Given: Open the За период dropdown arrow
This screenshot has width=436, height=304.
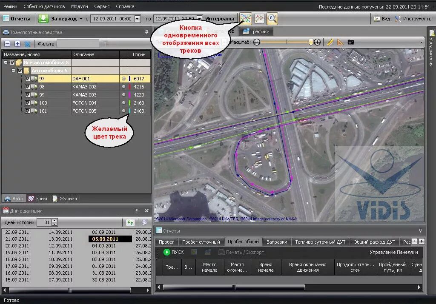Looking at the screenshot, I should [81, 19].
